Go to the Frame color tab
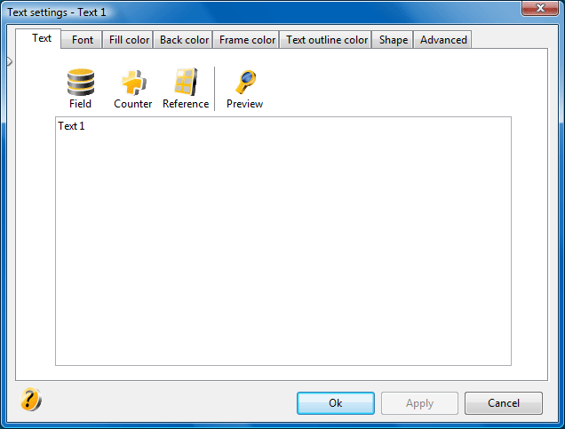This screenshot has width=565, height=429. point(247,40)
